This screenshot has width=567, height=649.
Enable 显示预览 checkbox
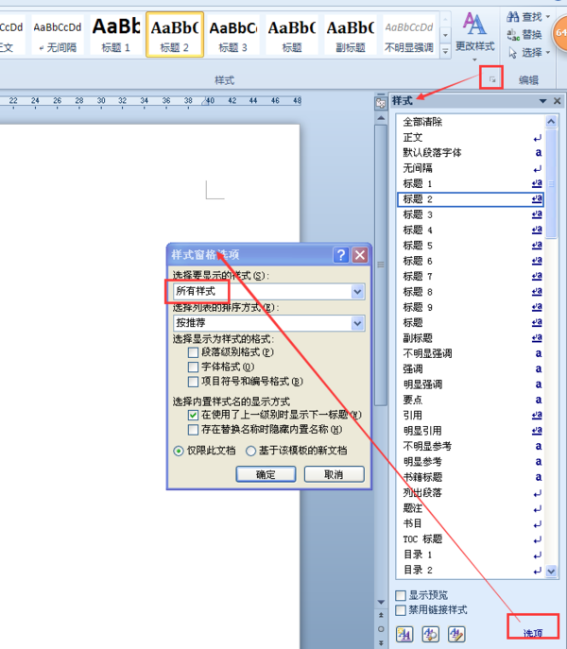pyautogui.click(x=401, y=595)
